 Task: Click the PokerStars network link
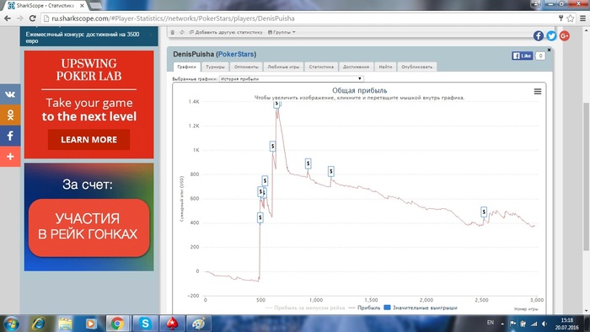tap(236, 54)
